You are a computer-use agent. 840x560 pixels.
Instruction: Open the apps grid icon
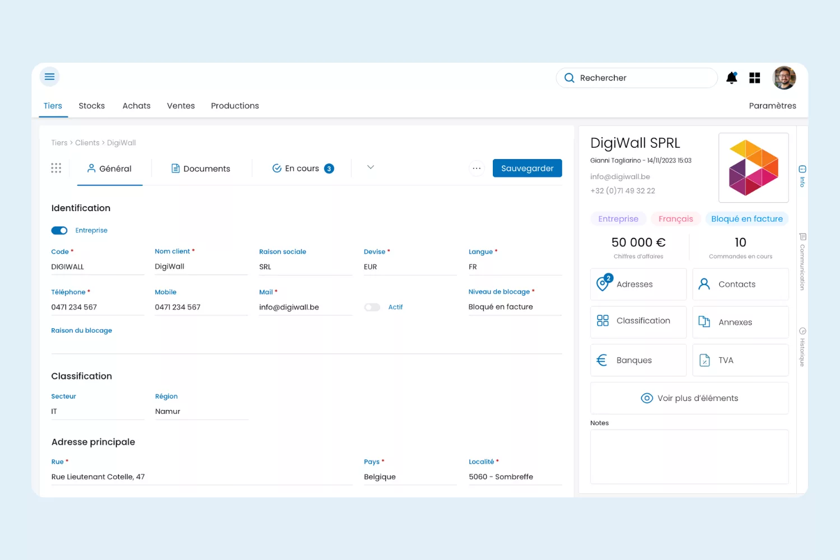pyautogui.click(x=754, y=78)
